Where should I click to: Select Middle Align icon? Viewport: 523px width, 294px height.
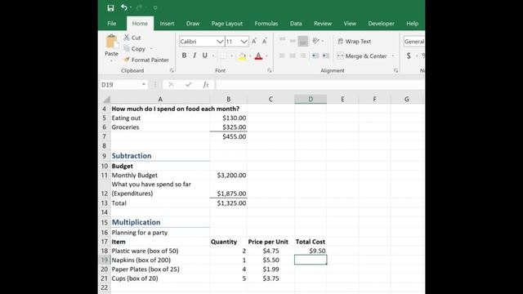click(x=293, y=41)
